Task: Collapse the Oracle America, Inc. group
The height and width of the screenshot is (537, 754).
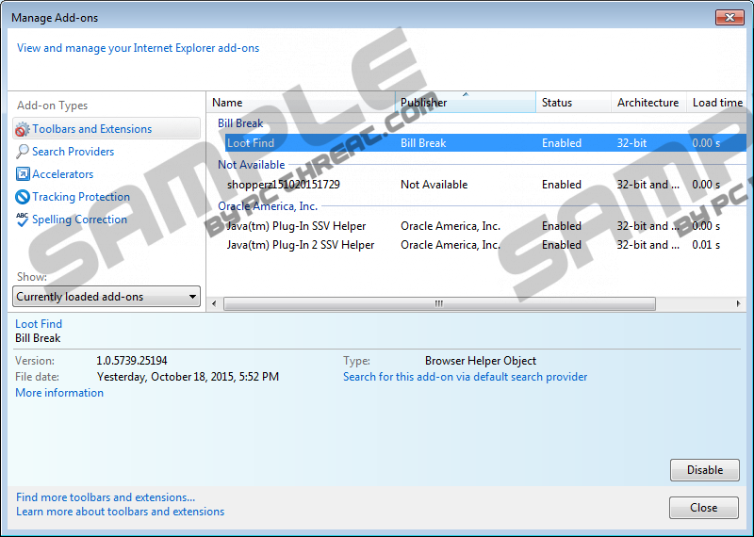Action: coord(268,206)
